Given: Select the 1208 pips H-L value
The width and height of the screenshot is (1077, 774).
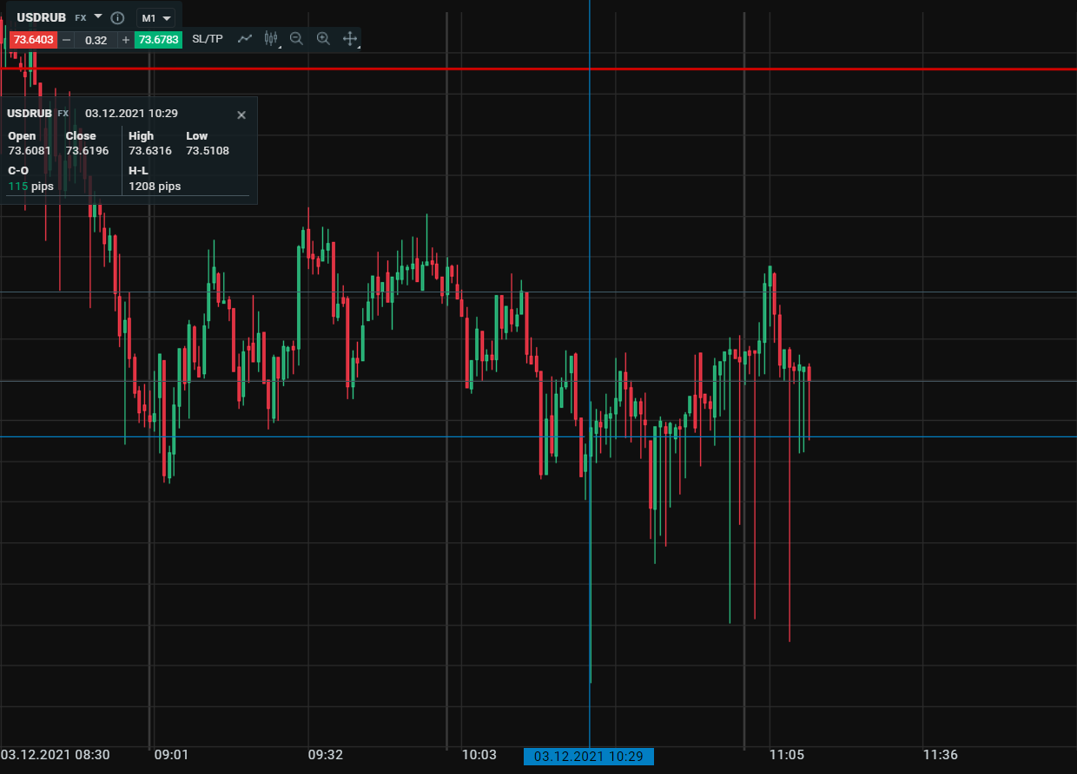Looking at the screenshot, I should click(x=155, y=187).
